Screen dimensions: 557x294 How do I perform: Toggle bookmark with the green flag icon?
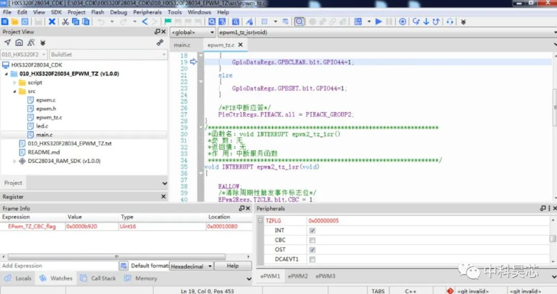pyautogui.click(x=168, y=22)
